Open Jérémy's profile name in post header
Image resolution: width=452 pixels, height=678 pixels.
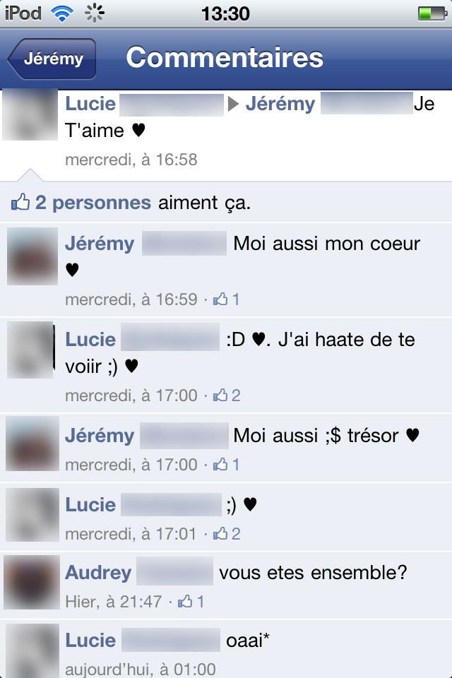pyautogui.click(x=280, y=104)
